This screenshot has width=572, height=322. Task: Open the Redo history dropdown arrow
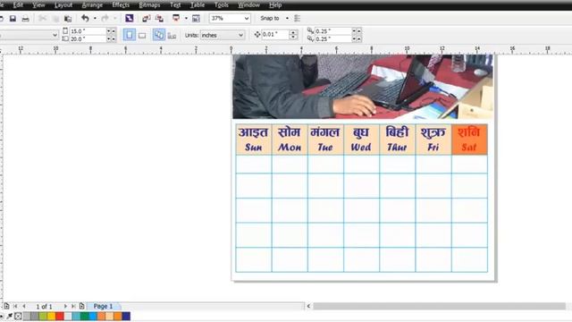coord(114,18)
